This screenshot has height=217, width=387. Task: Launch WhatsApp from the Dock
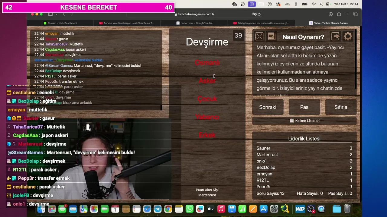click(190, 209)
